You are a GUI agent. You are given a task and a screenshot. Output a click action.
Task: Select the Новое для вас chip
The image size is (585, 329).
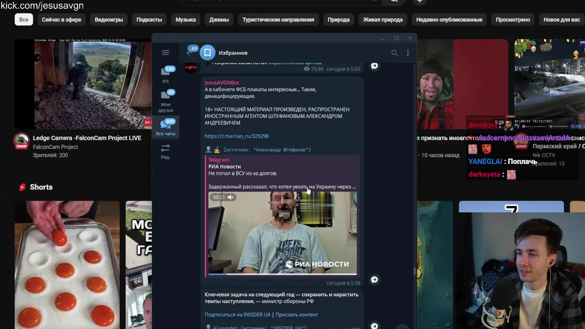click(562, 20)
